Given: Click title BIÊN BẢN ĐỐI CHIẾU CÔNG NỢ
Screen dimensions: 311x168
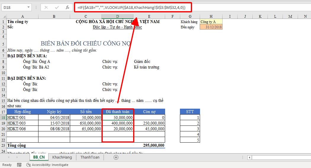Looking at the screenshot, I should (x=86, y=43).
